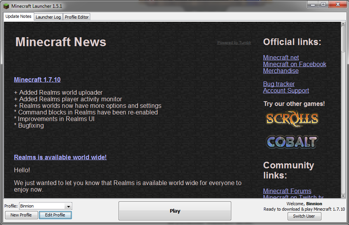Click the news scrollbar down arrow
This screenshot has width=349, height=225.
pyautogui.click(x=343, y=196)
